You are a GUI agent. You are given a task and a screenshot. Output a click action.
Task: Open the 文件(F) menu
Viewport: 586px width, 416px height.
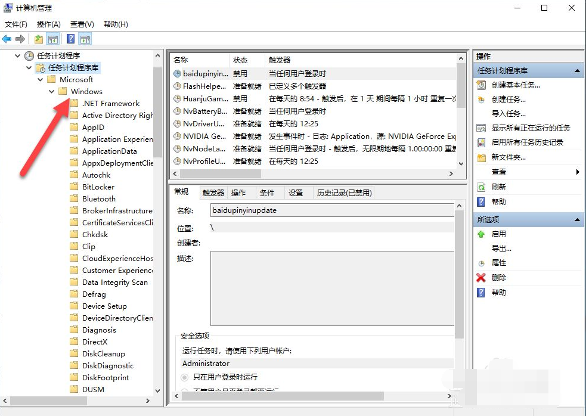[x=15, y=24]
